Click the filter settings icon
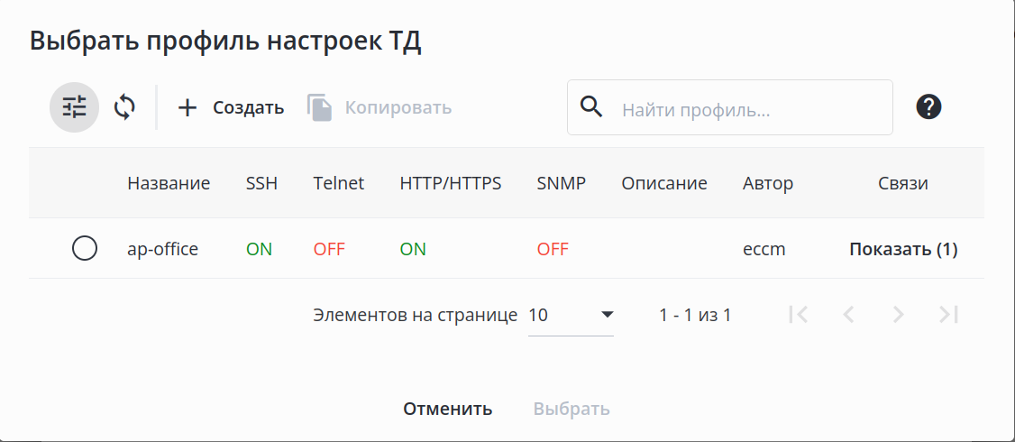 (74, 107)
